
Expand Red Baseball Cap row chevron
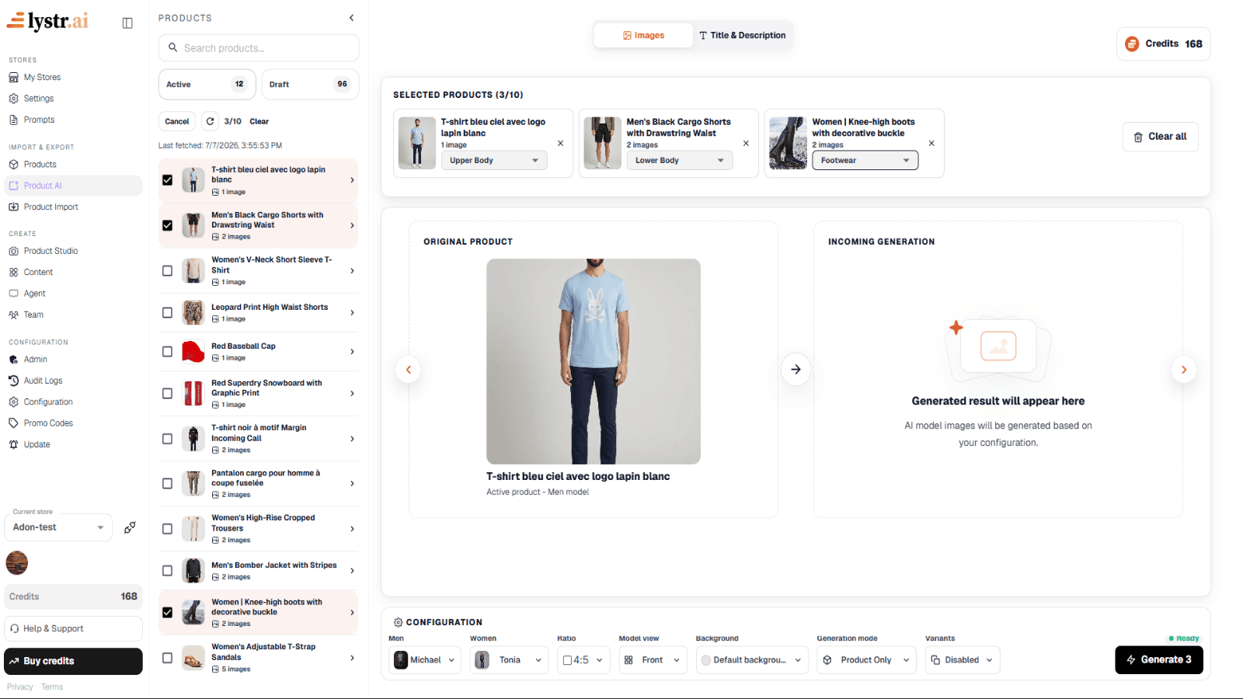(x=352, y=352)
